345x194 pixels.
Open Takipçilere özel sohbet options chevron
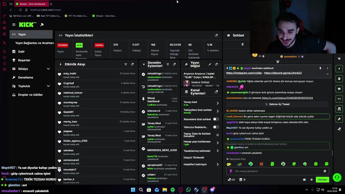coord(218,111)
